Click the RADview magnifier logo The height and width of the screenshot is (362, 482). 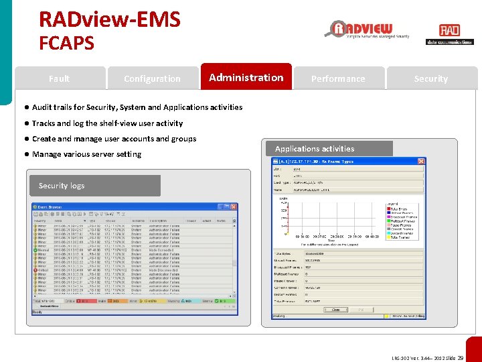(366, 29)
